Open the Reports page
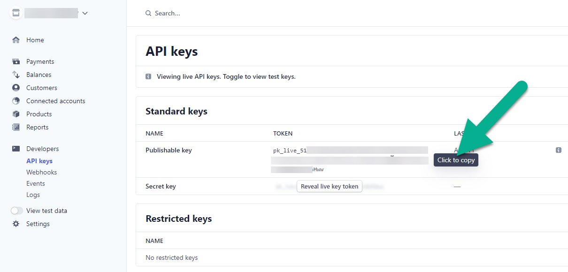This screenshot has width=568, height=272. pyautogui.click(x=38, y=127)
